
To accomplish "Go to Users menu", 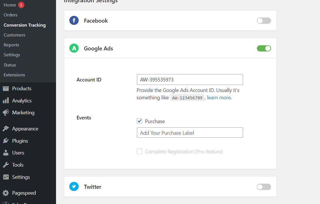I will 18,153.
